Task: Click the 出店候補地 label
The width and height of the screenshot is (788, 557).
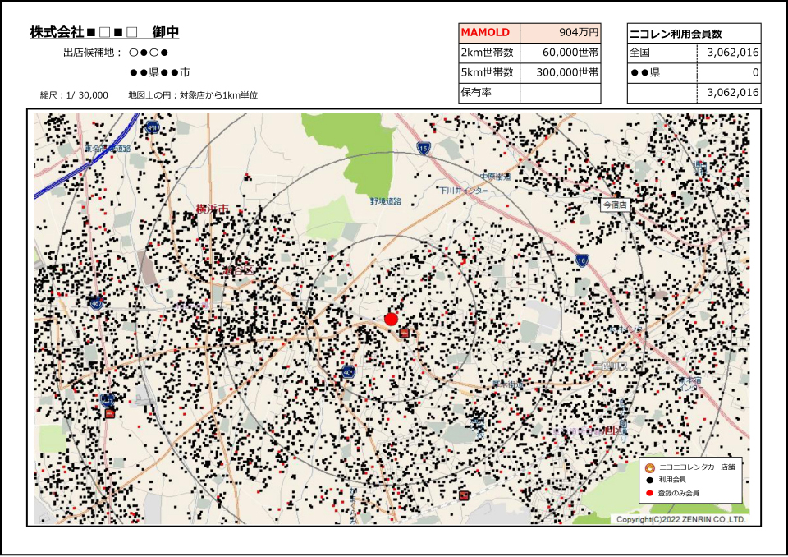Action: pos(93,53)
